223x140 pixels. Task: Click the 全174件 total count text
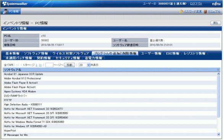(8, 65)
